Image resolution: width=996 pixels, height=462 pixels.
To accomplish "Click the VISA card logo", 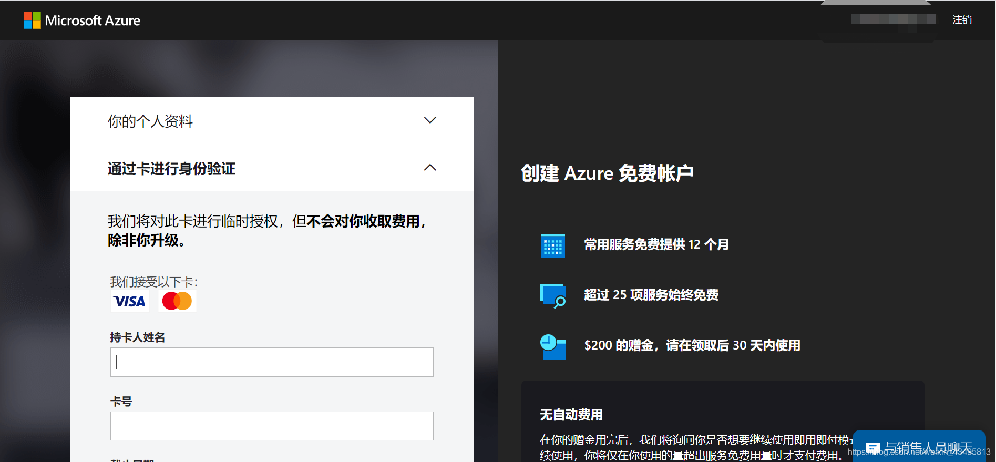I will [130, 301].
